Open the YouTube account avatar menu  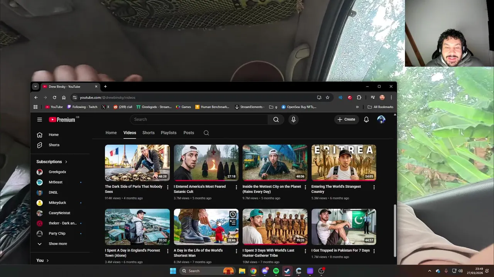tap(381, 120)
